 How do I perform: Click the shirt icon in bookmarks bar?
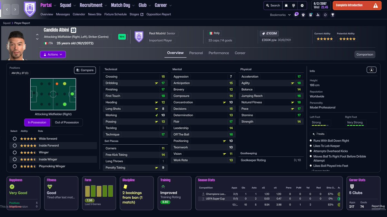tap(303, 15)
